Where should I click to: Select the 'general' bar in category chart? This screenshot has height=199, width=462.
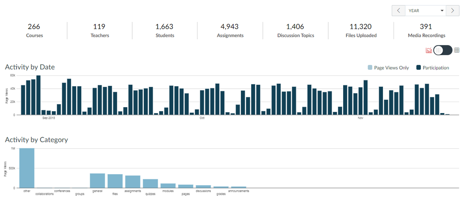coord(97,181)
